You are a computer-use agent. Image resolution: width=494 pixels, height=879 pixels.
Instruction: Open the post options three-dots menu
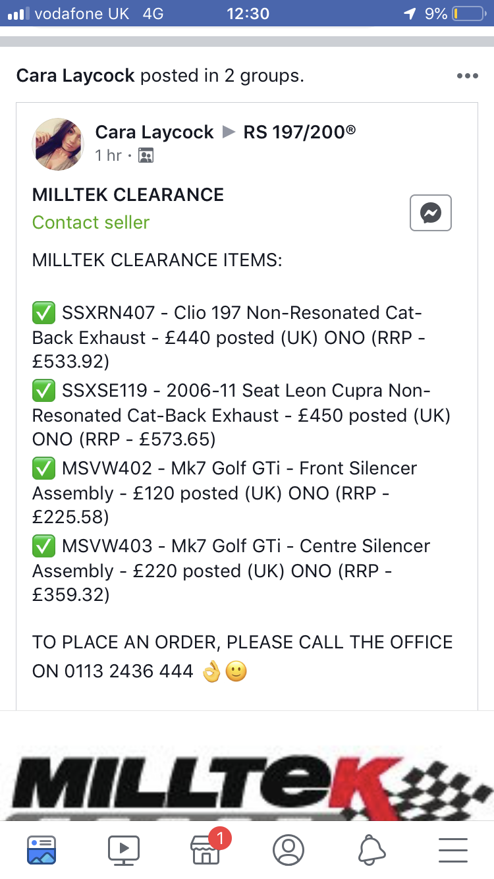467,76
